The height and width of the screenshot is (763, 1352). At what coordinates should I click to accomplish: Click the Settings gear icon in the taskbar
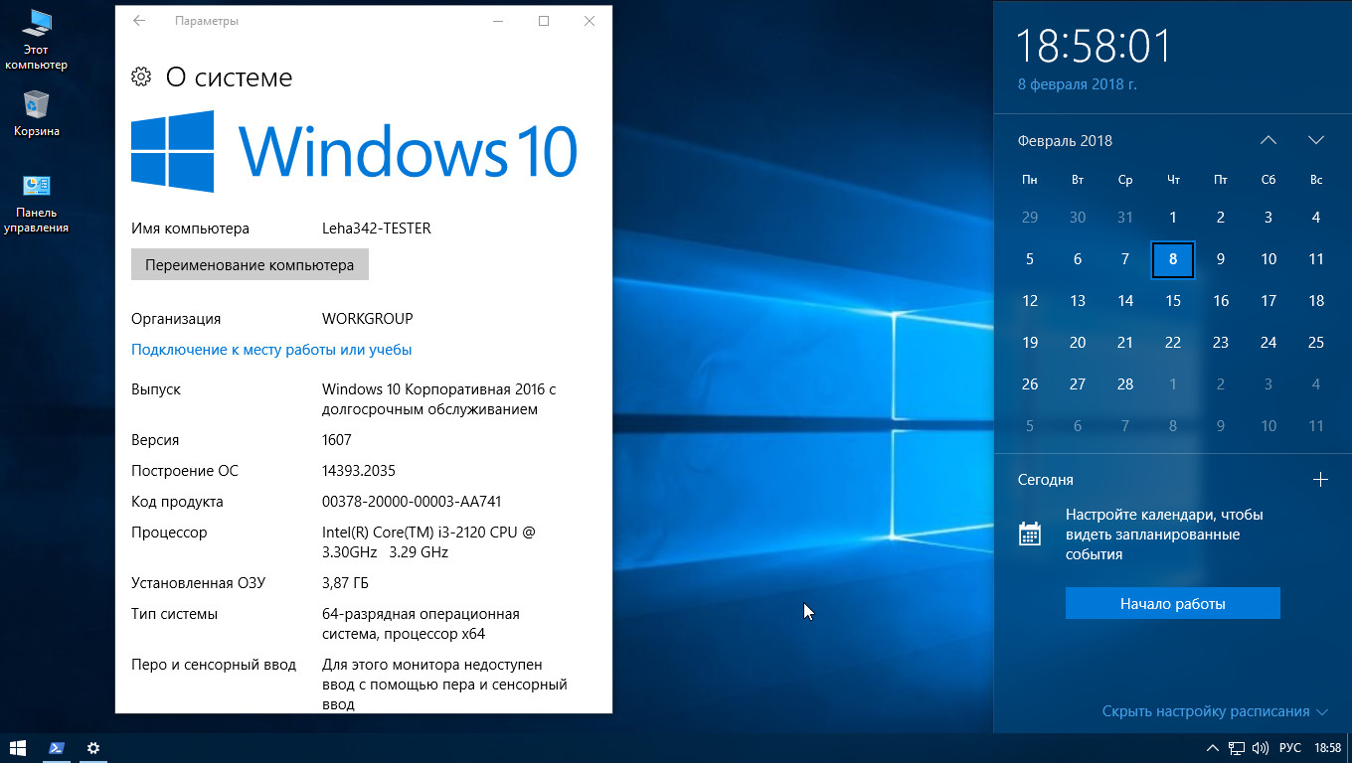[x=93, y=748]
